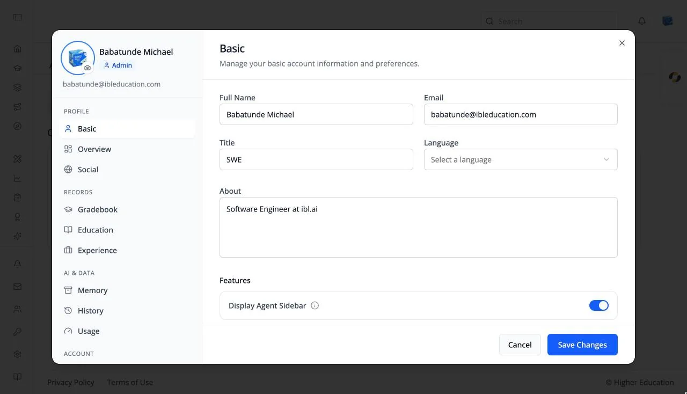
Task: Open the Education section
Action: coord(127,230)
